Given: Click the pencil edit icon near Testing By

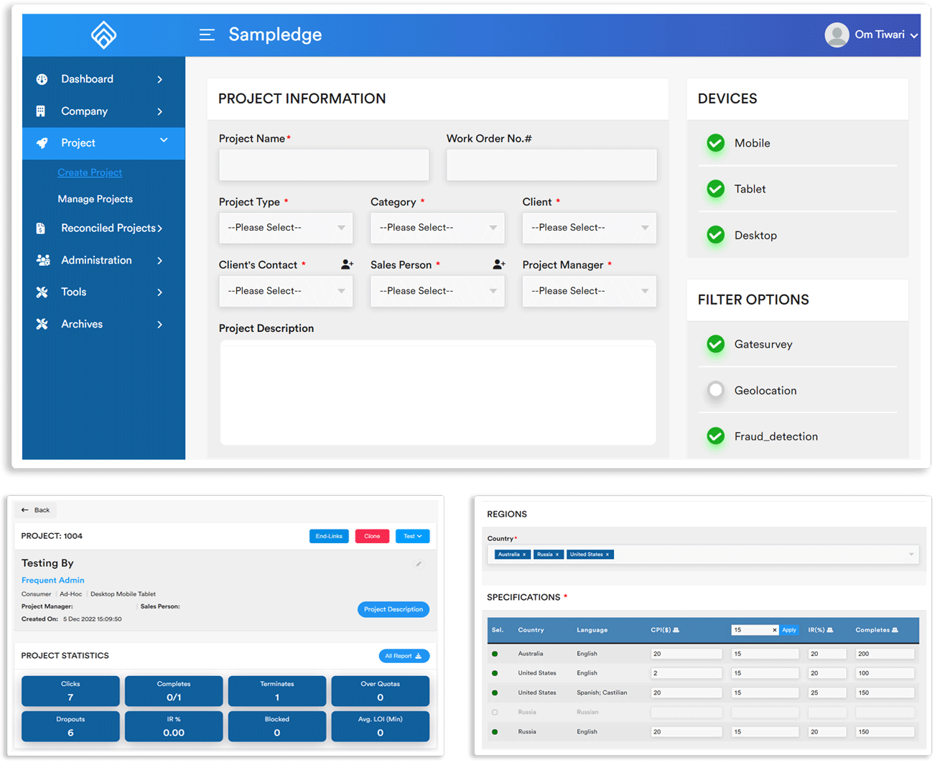Looking at the screenshot, I should click(419, 564).
